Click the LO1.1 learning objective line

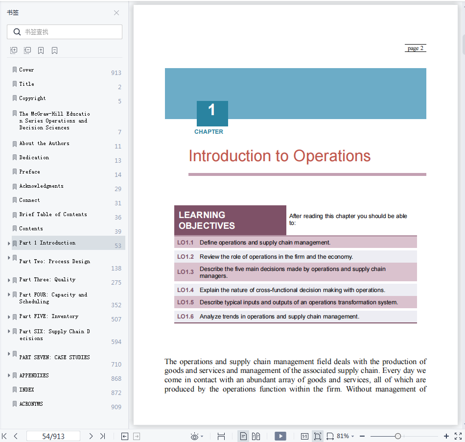pyautogui.click(x=296, y=242)
